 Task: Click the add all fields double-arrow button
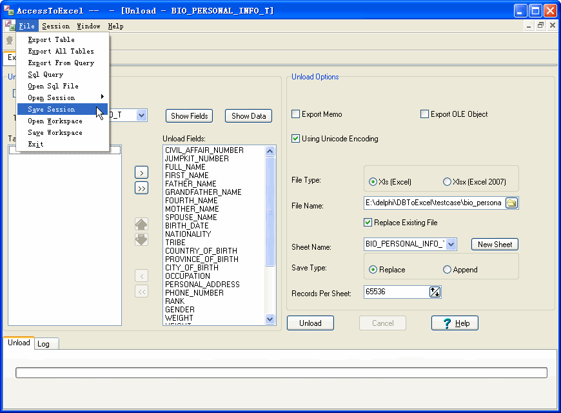coord(141,188)
